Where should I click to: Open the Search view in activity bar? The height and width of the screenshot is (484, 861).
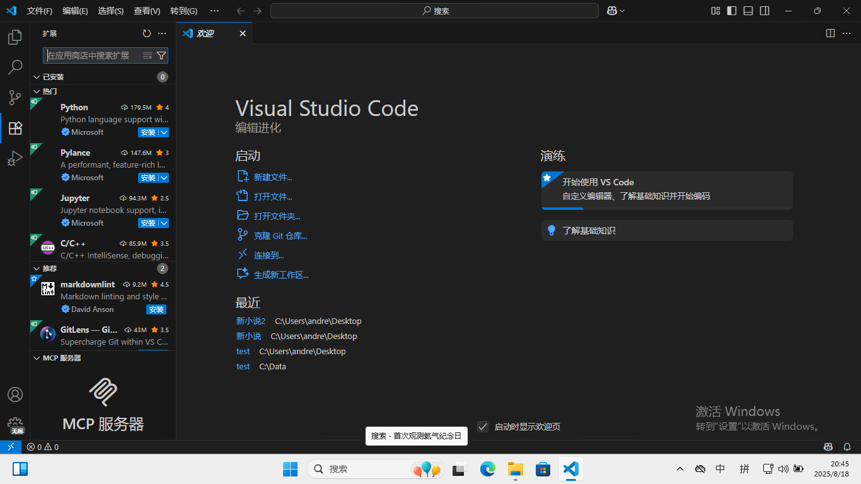(x=15, y=67)
